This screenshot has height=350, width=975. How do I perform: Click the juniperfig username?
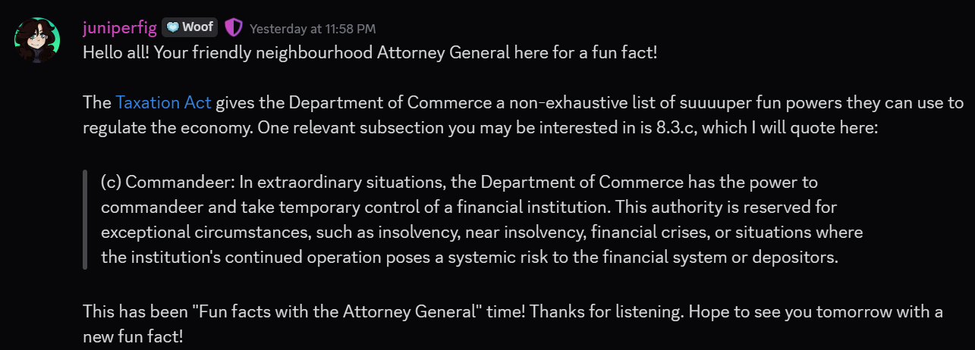(x=119, y=28)
